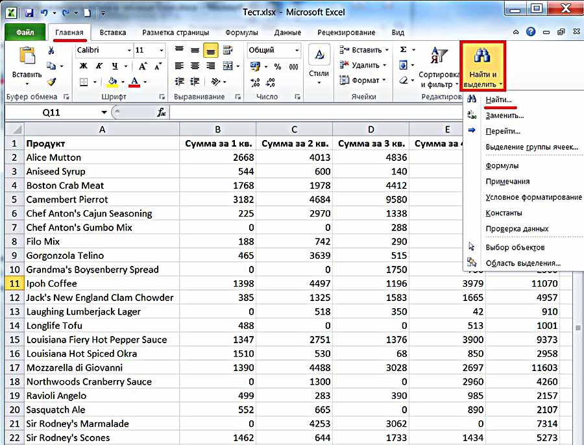Viewport: 584px width, 445px height.
Task: Increase indent icon
Action: pos(195,82)
